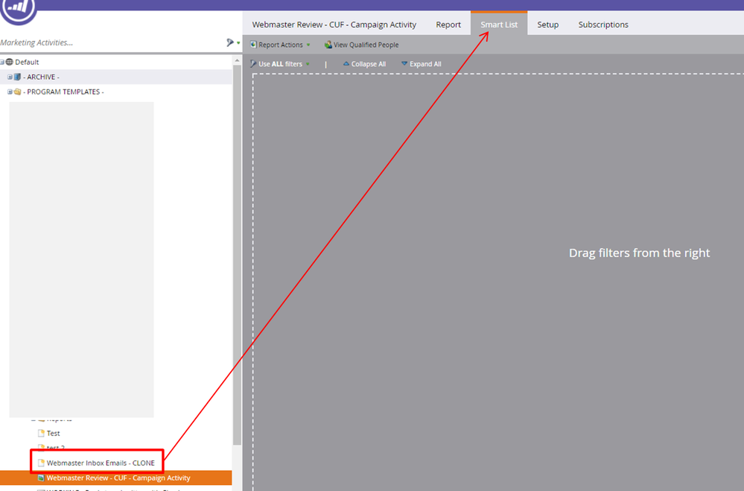Screen dimensions: 744x491
Task: Click the ARCHIVE folder icon
Action: point(18,77)
